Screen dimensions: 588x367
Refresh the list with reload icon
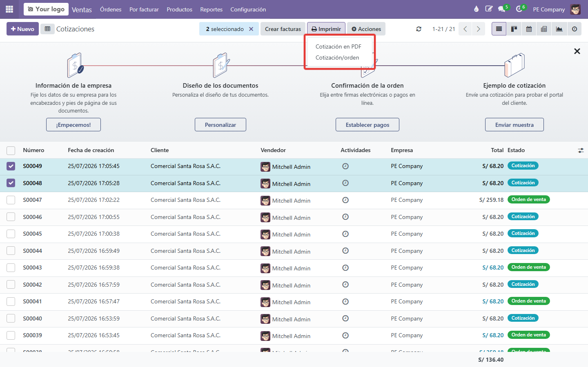pyautogui.click(x=419, y=29)
